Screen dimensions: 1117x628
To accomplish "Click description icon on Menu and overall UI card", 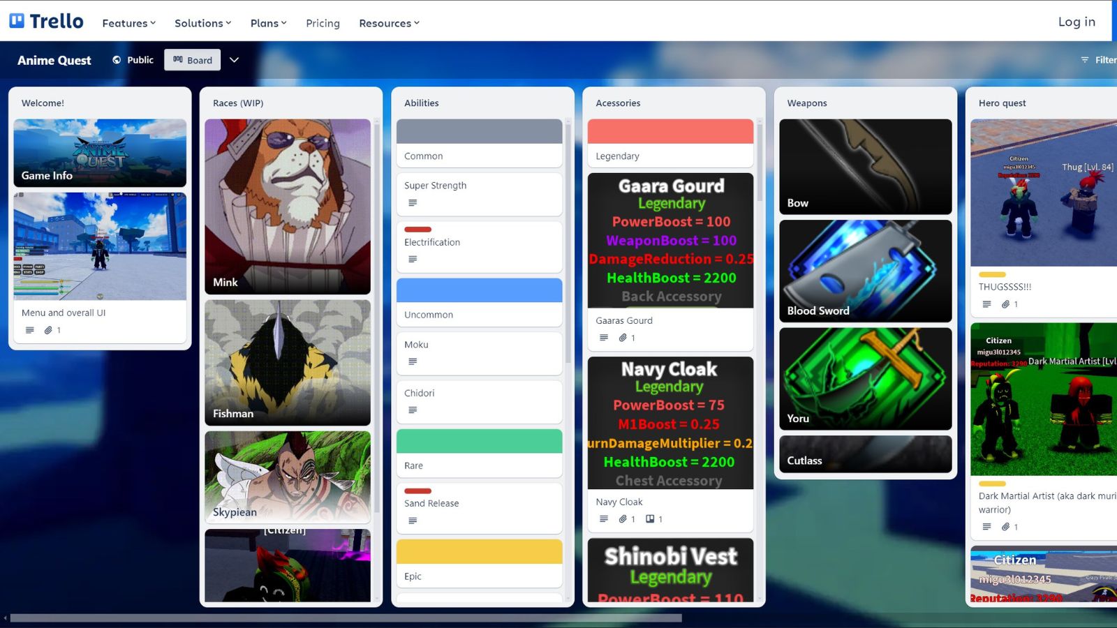I will (29, 330).
